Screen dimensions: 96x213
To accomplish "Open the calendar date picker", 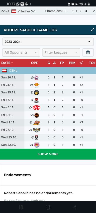I will point(88,52).
